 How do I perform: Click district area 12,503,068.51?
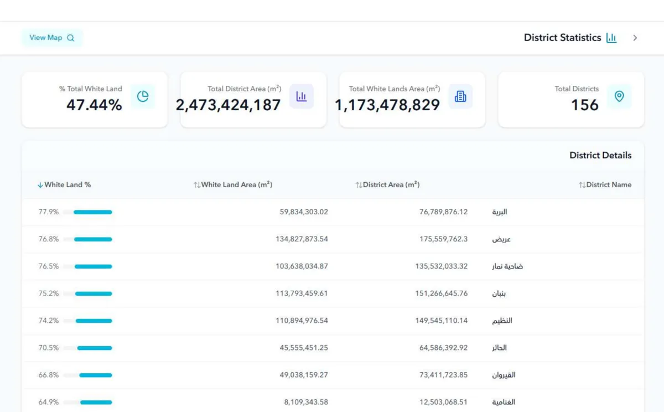pos(443,402)
